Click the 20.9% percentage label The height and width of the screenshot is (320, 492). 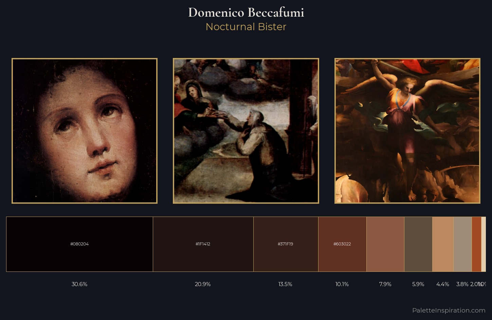(203, 284)
